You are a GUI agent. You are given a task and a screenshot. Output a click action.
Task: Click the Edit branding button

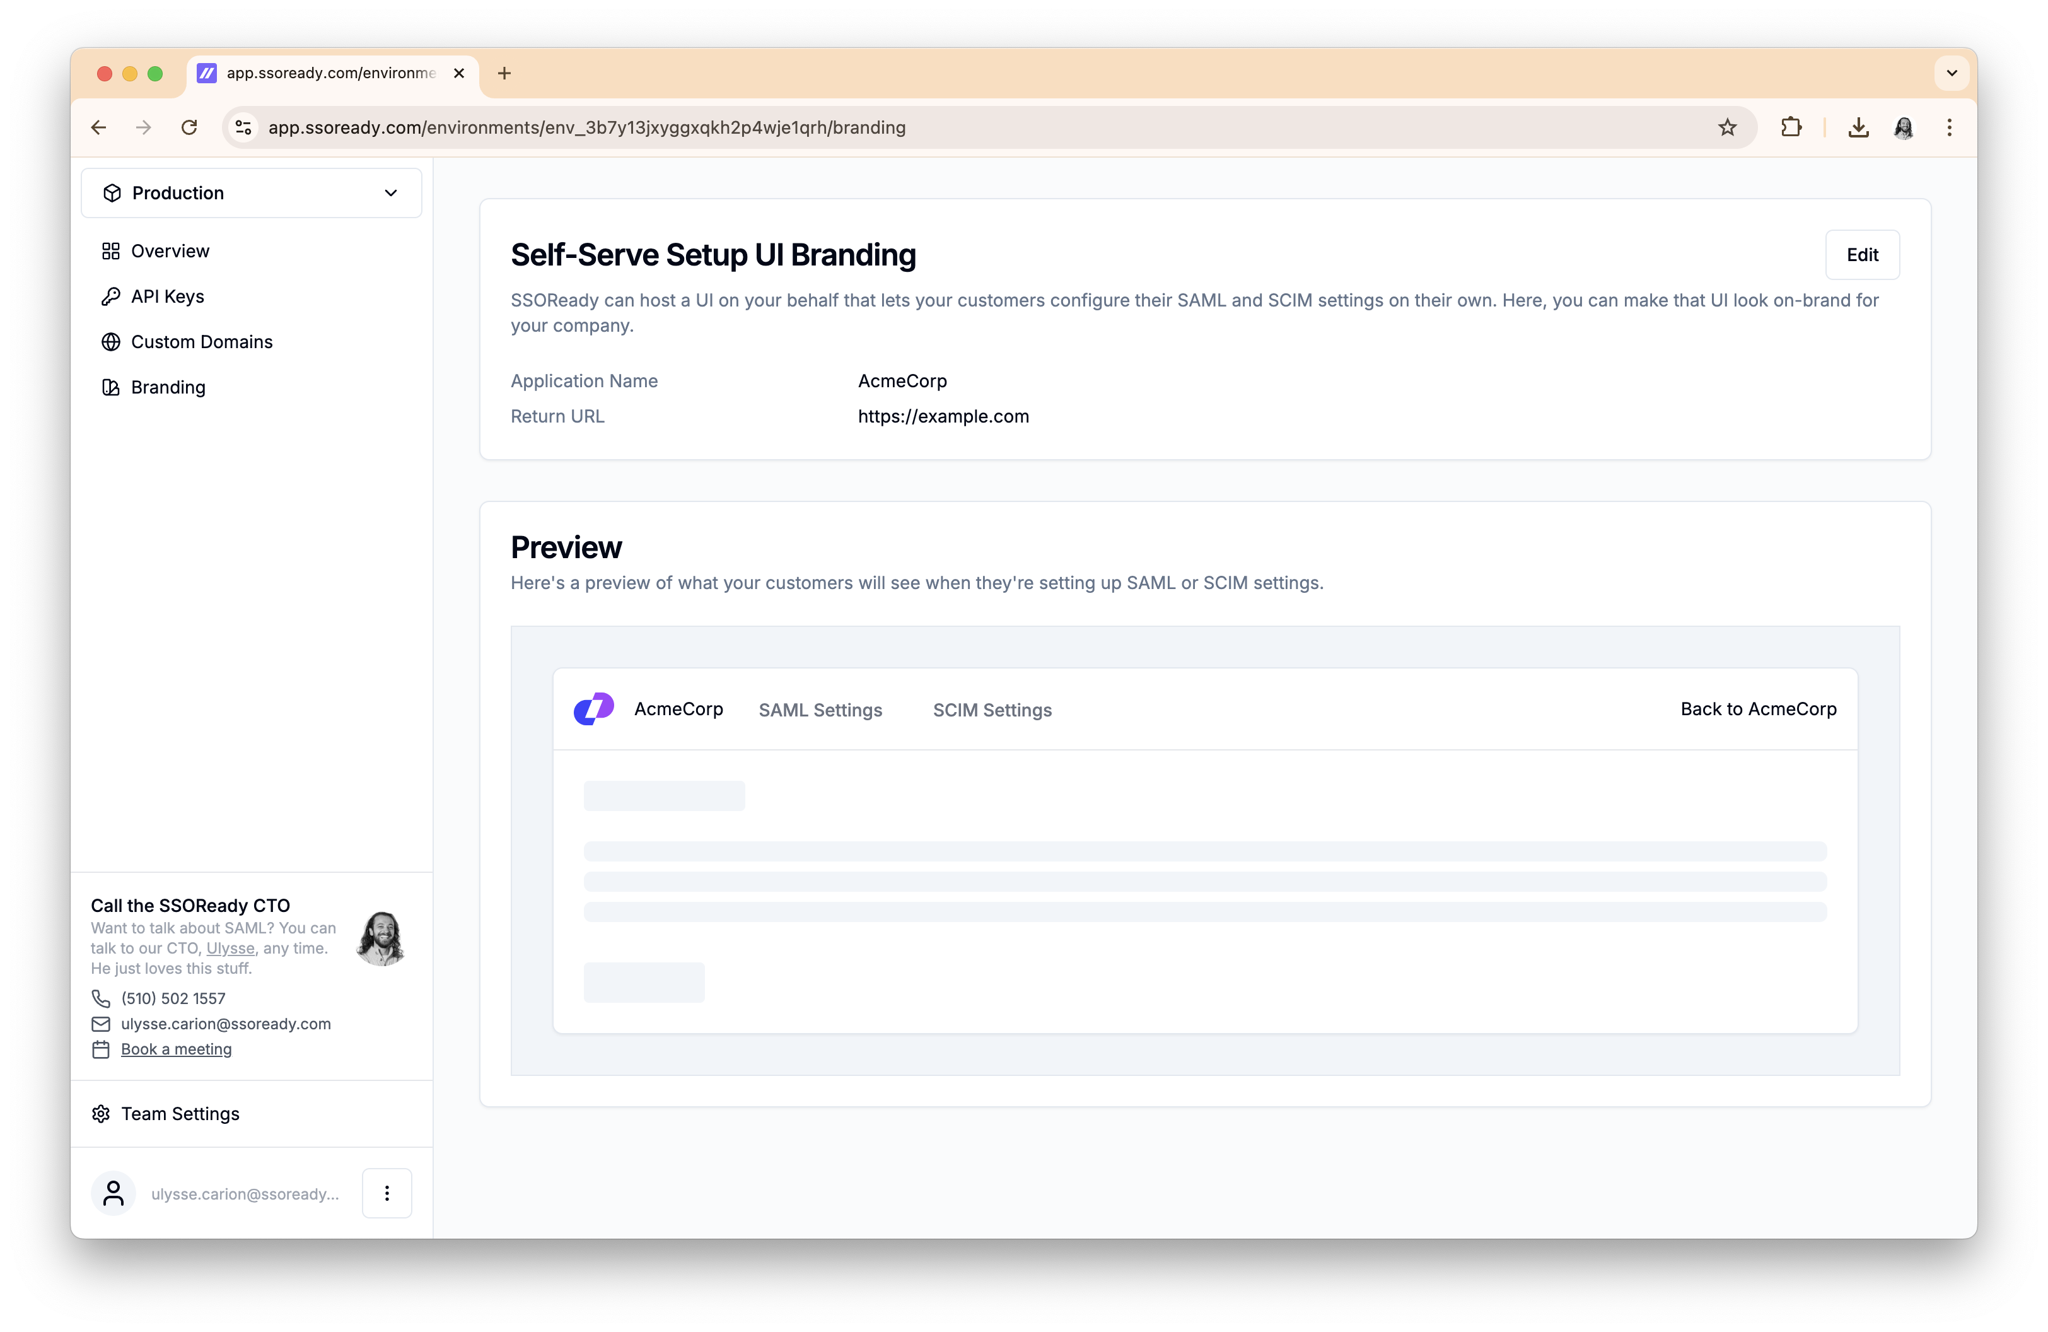[x=1862, y=255]
